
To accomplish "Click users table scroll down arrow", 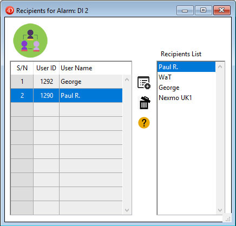I will click(127, 210).
